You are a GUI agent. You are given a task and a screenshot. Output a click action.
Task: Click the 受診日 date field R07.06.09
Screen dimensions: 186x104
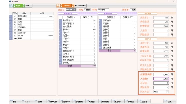click(71, 10)
